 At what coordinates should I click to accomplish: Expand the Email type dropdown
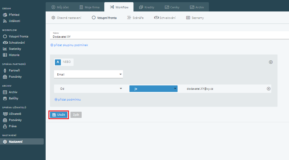point(88,74)
